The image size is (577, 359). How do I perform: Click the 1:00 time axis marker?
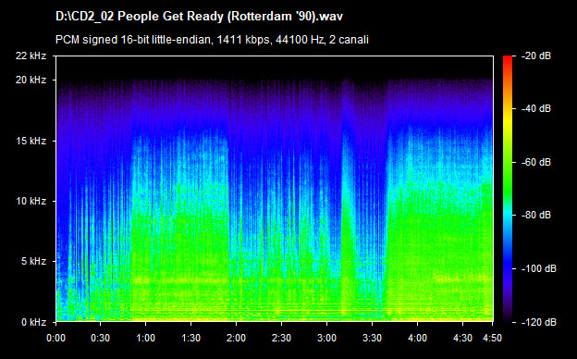146,338
